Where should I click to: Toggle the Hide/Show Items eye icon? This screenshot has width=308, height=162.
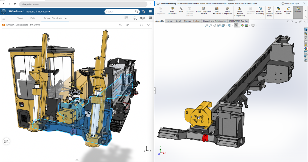point(236,25)
